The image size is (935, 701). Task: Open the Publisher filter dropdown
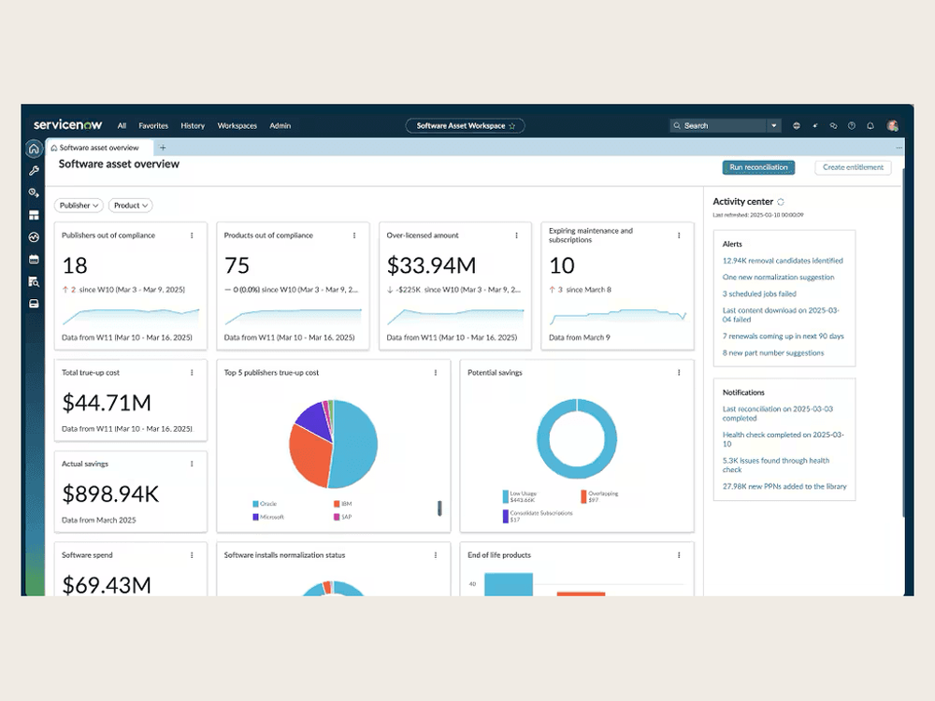click(78, 205)
